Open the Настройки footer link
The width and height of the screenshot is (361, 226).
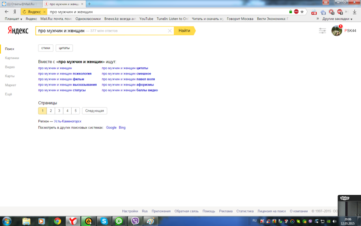click(130, 211)
